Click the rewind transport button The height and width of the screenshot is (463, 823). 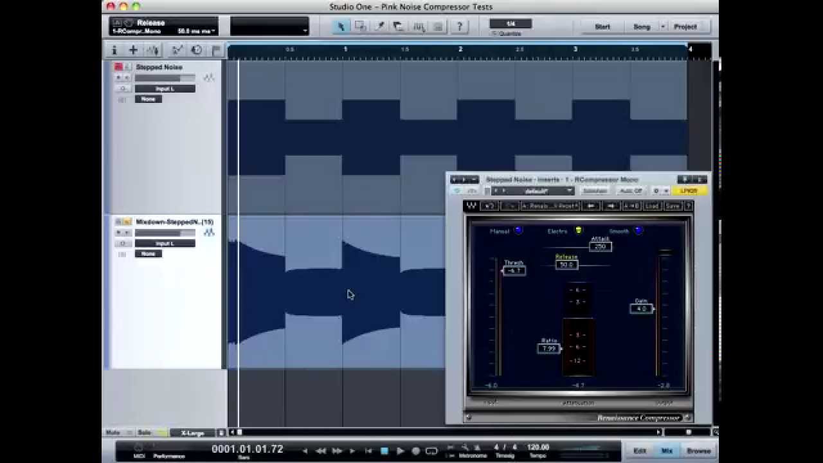321,451
